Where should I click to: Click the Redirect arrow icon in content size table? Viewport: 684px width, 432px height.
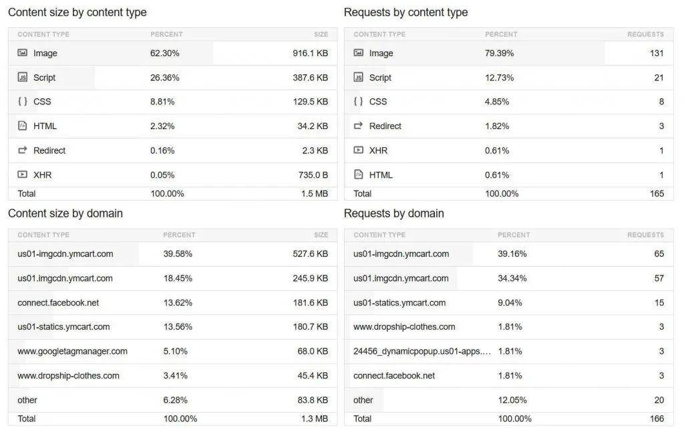(22, 150)
